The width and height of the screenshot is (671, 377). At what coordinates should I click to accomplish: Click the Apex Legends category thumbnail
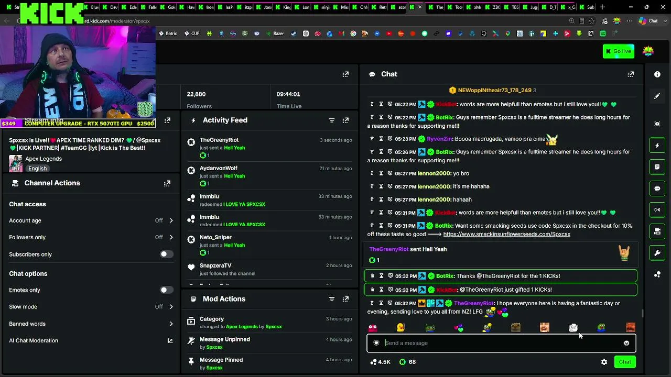[x=16, y=163]
